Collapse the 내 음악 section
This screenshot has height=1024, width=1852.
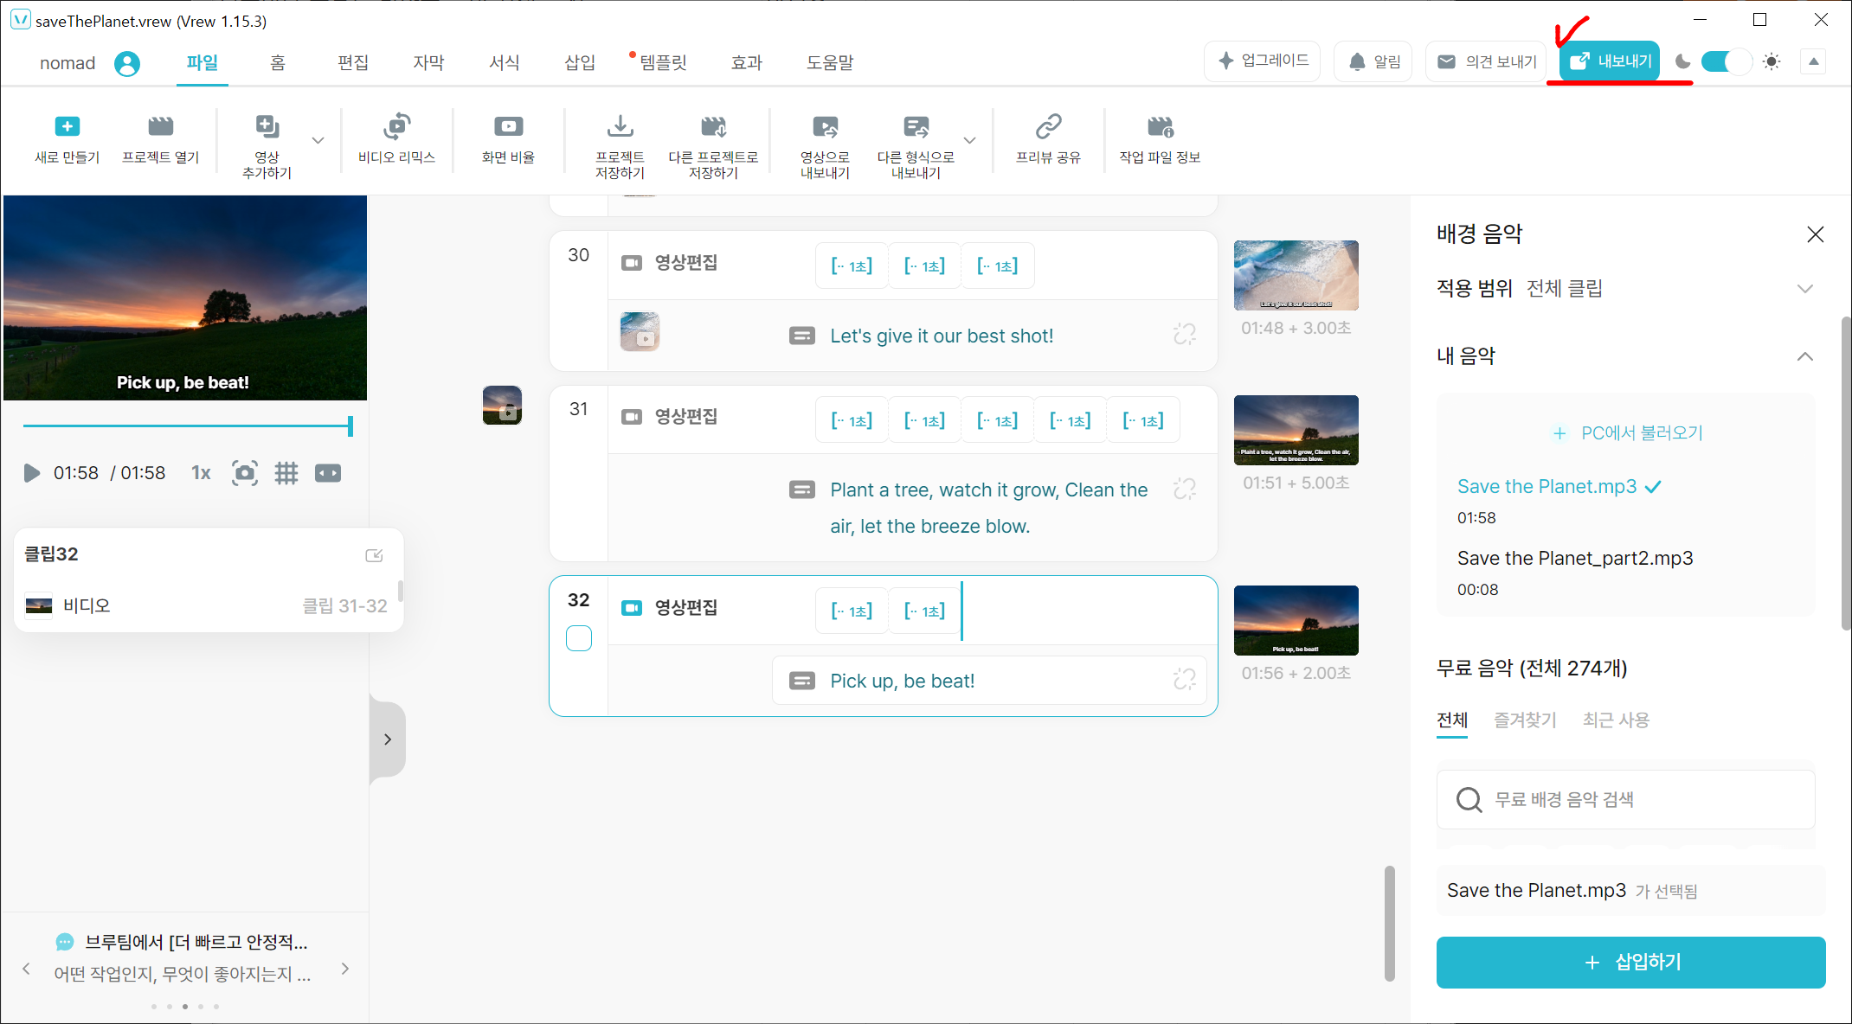1804,356
